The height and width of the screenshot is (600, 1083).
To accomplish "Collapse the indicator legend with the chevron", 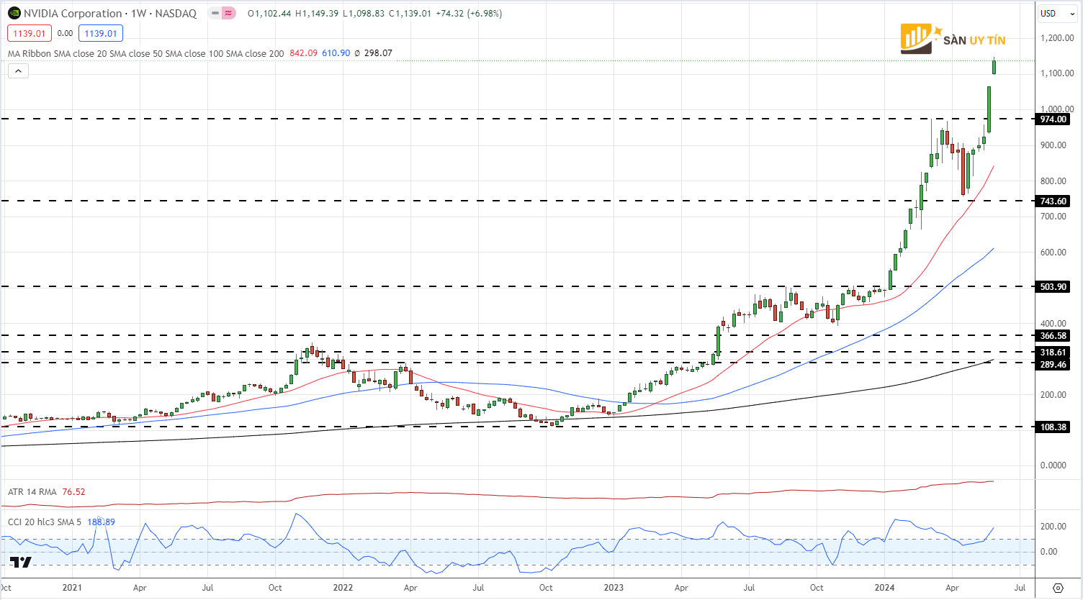I will [x=18, y=71].
